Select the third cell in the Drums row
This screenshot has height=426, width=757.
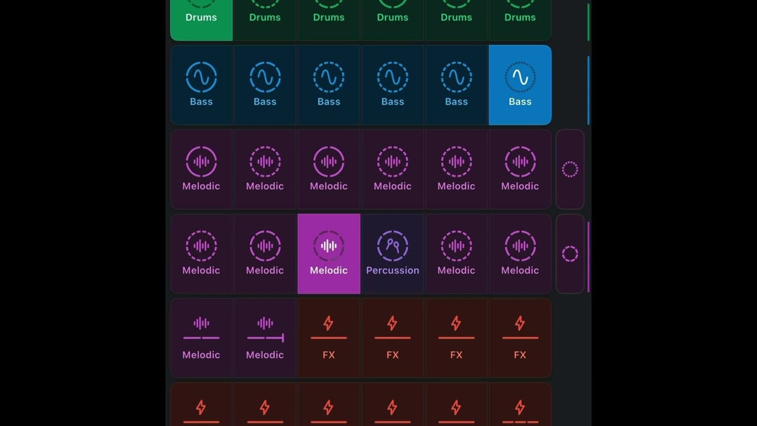pos(329,20)
